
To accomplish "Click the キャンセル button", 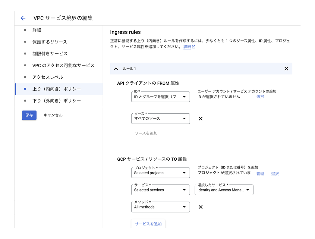I will click(x=53, y=115).
